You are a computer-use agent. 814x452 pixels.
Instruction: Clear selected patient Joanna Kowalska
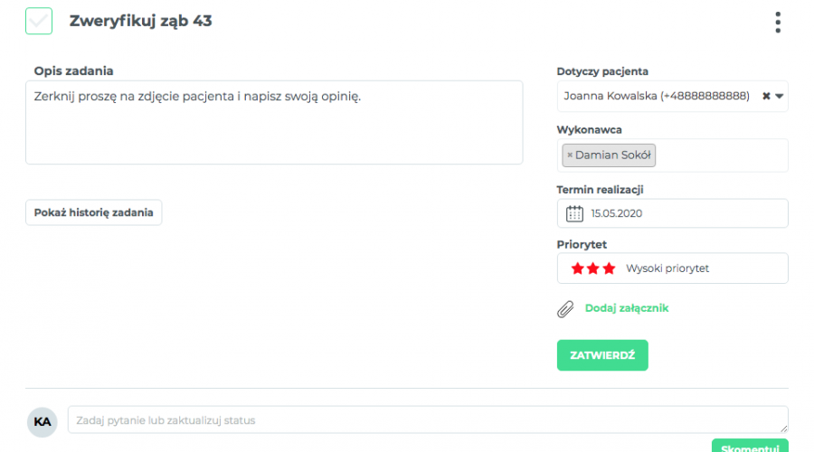[766, 96]
